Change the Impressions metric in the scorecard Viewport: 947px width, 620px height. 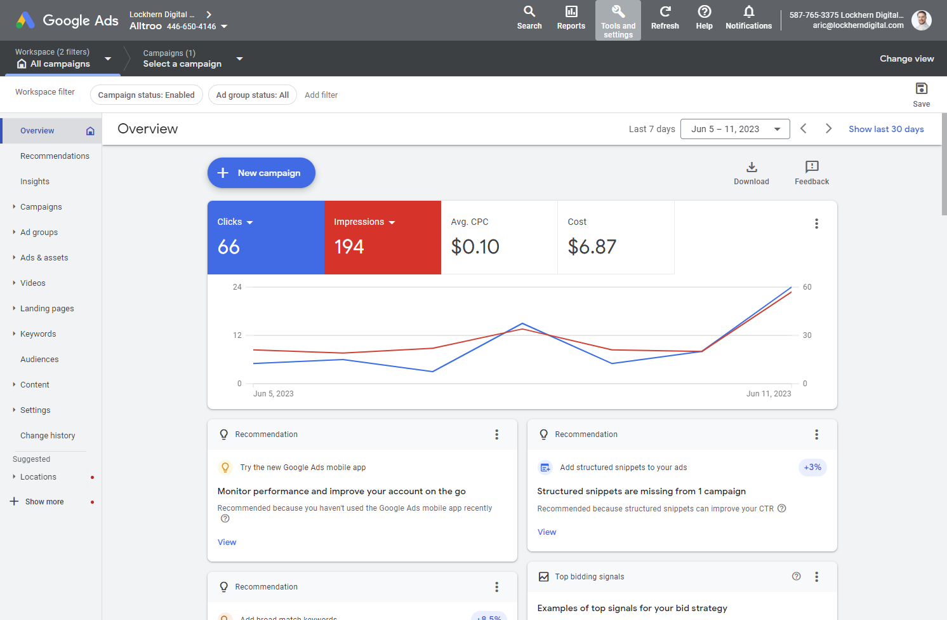tap(364, 222)
